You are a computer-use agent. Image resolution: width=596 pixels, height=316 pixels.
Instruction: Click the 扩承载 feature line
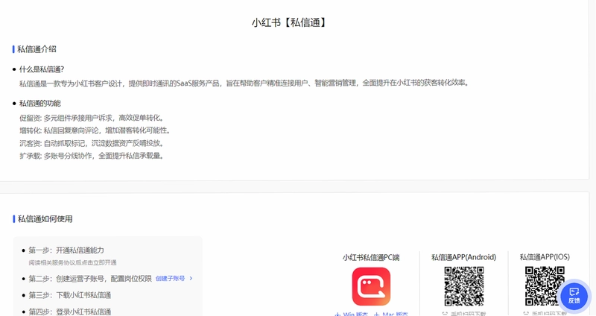(x=92, y=156)
